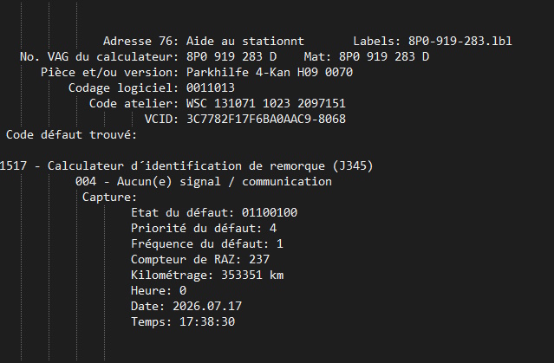
Task: Click the label file name 8P0-919-283.lbl
Action: point(460,42)
